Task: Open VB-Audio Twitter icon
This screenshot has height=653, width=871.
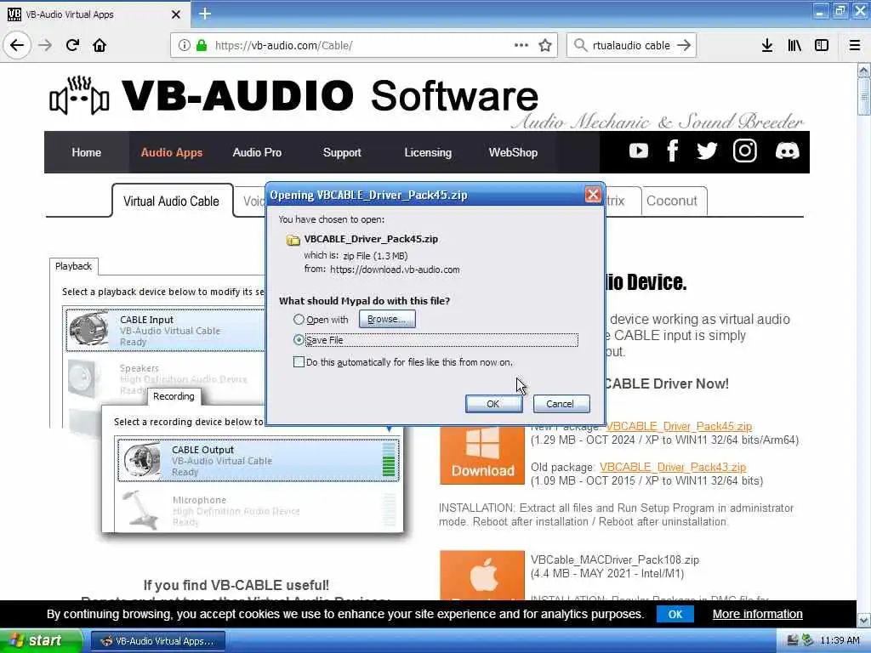Action: (x=707, y=151)
